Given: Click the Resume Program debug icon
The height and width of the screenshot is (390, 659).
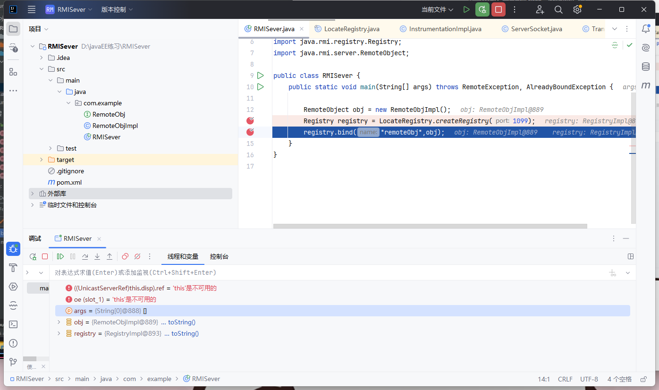Looking at the screenshot, I should pos(60,256).
